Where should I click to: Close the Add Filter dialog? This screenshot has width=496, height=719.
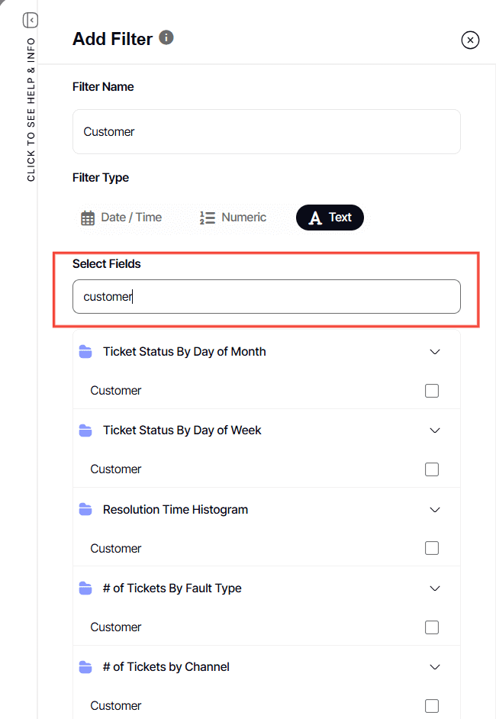coord(470,40)
